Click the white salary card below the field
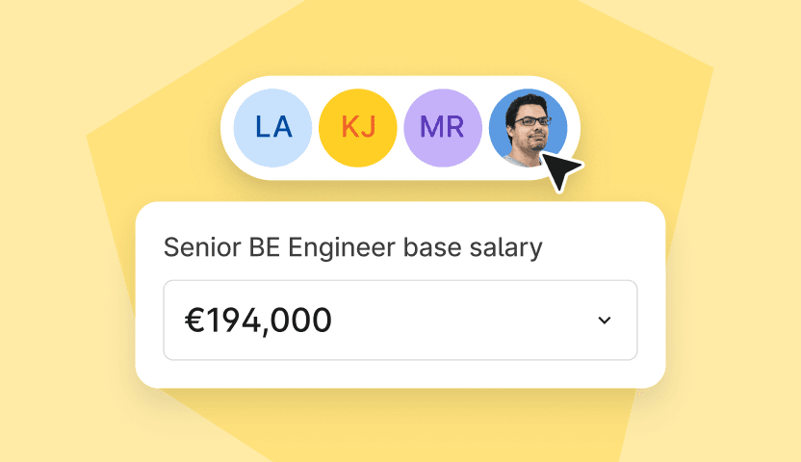This screenshot has width=801, height=462. coord(400,373)
